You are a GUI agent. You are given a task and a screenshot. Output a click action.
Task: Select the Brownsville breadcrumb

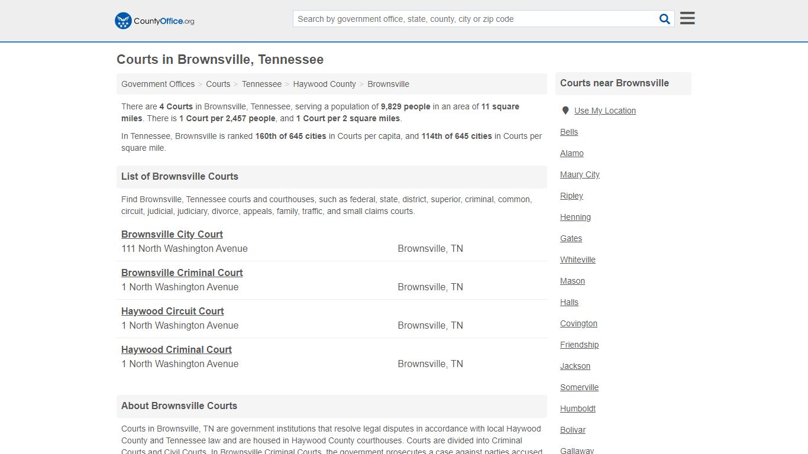[x=389, y=84]
